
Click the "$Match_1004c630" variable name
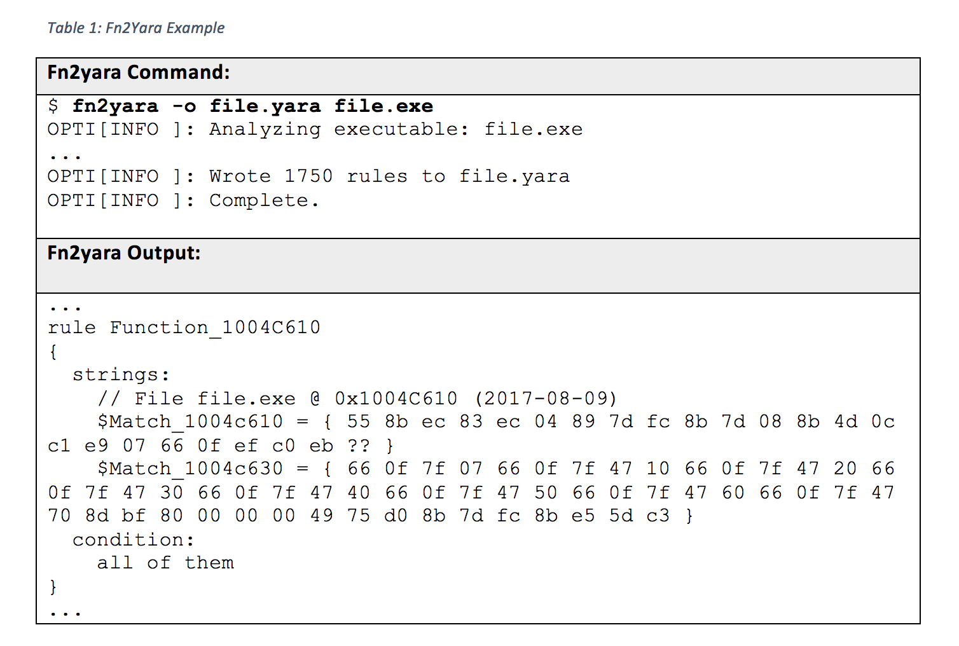[190, 469]
